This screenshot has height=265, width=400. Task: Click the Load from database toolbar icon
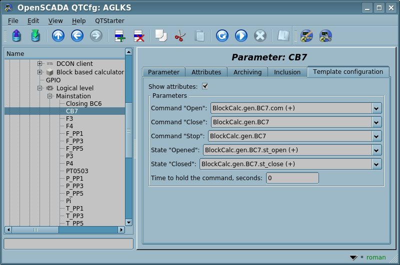click(x=16, y=36)
